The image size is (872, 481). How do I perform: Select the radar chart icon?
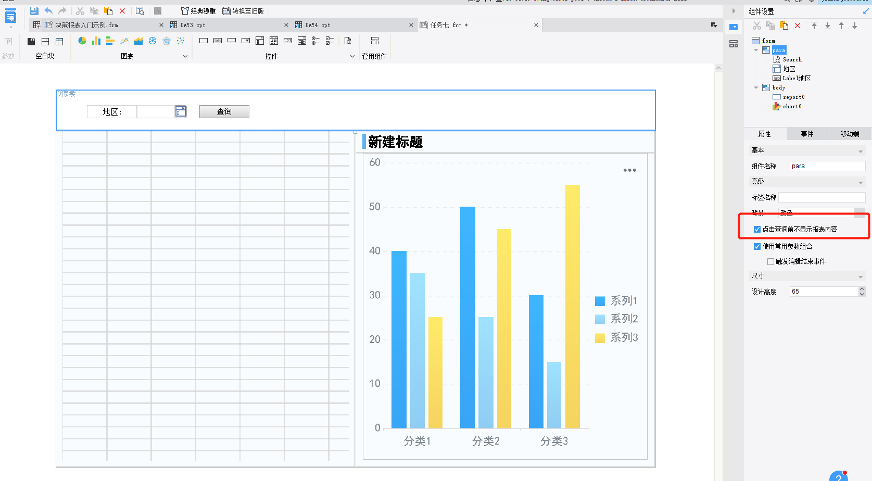(x=167, y=41)
